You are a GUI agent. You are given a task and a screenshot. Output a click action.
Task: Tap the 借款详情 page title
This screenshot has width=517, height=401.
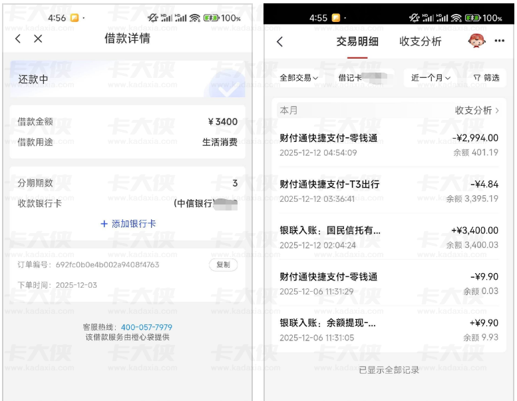pyautogui.click(x=127, y=38)
